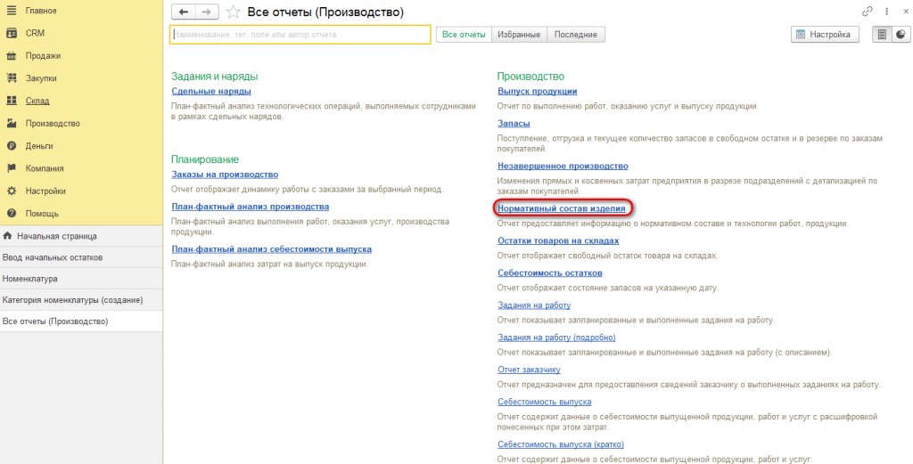Viewport: 913px width, 464px height.
Task: Open Начальная страница tab
Action: (x=81, y=236)
